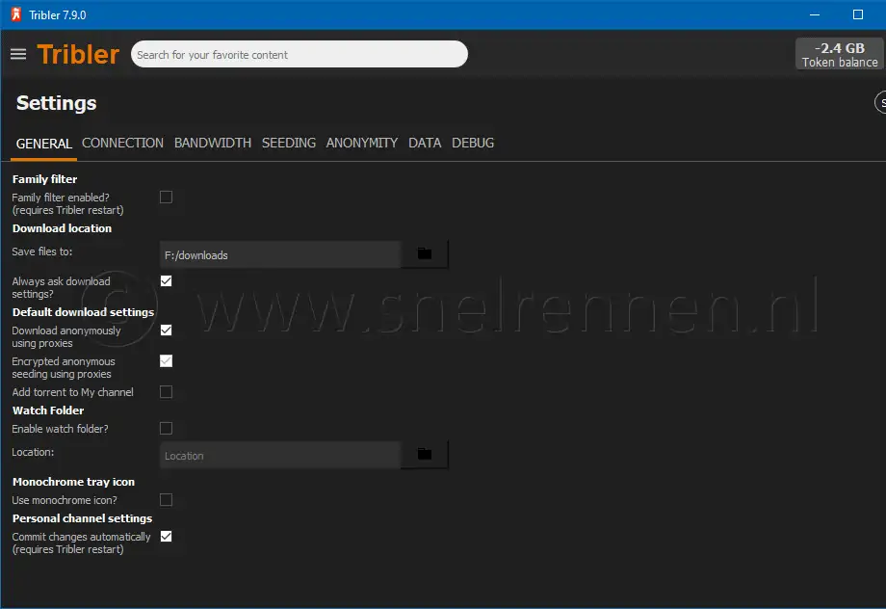Image resolution: width=886 pixels, height=609 pixels.
Task: Click the Settings heading
Action: click(57, 103)
